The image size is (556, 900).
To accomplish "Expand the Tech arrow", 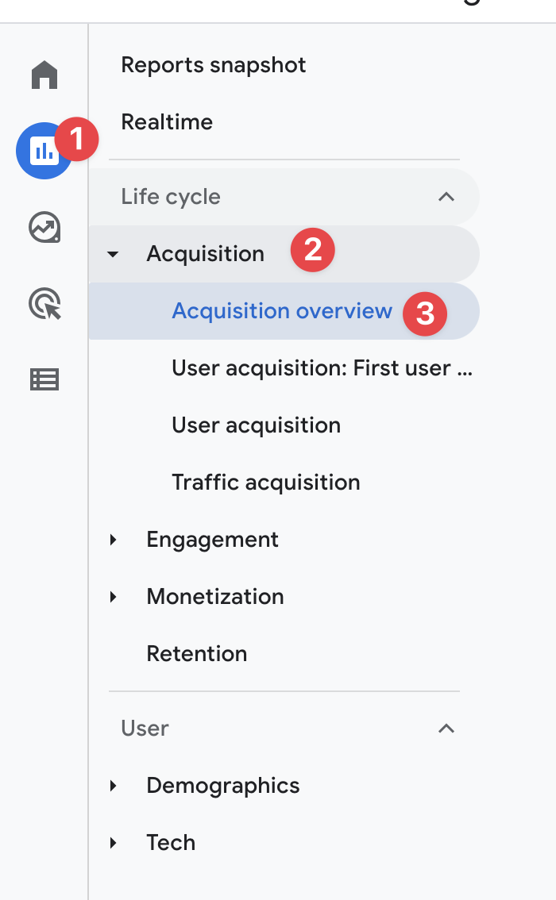I will (113, 843).
